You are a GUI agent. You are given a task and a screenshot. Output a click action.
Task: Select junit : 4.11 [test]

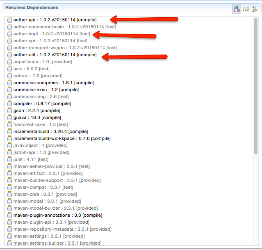(x=31, y=159)
